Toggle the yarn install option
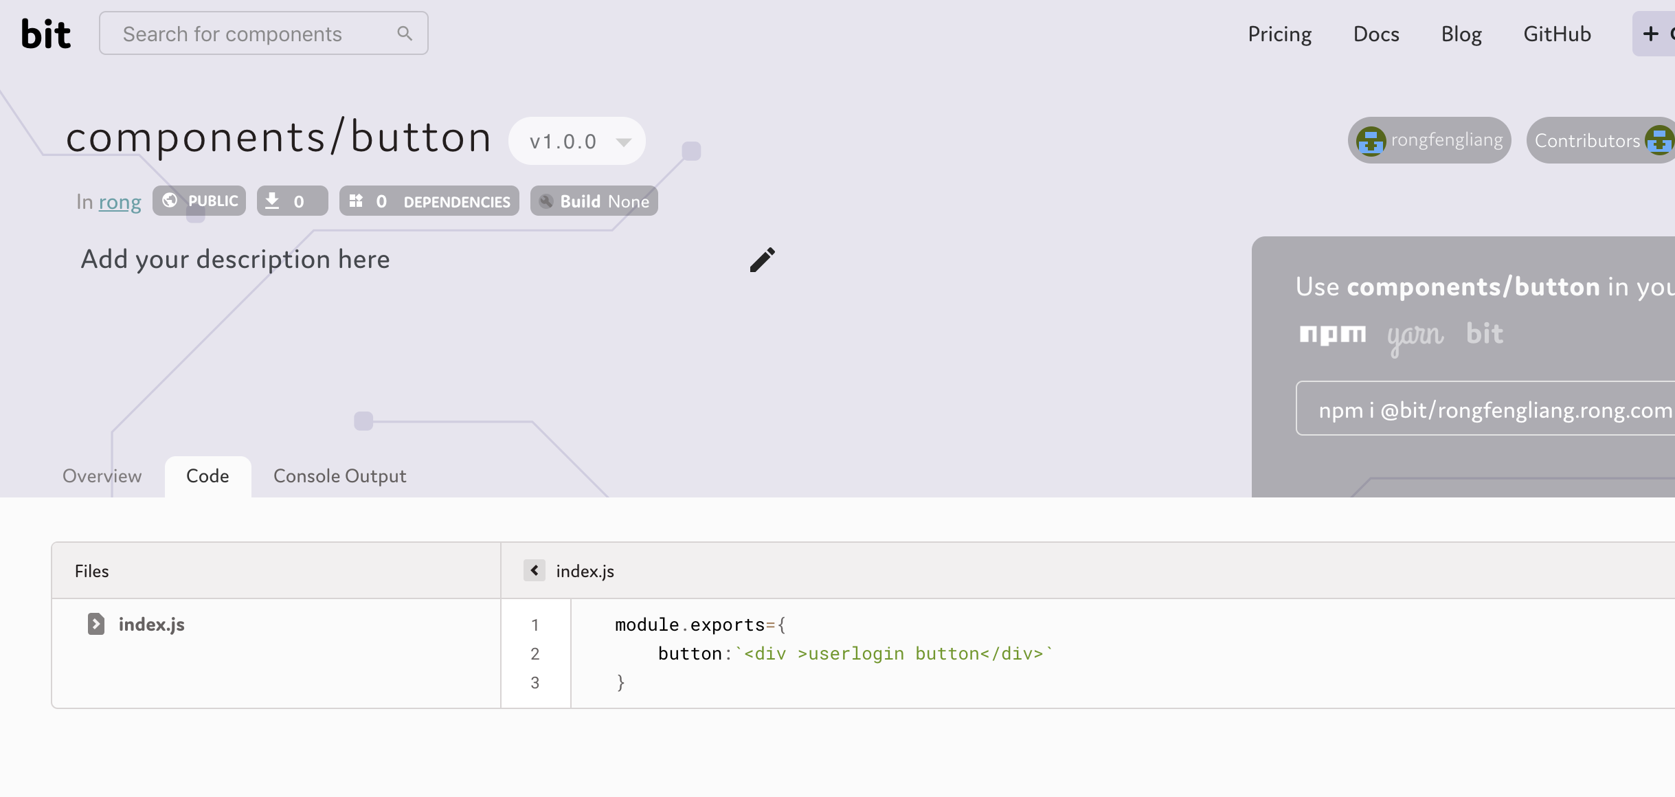Viewport: 1675px width, 797px height. click(1413, 333)
